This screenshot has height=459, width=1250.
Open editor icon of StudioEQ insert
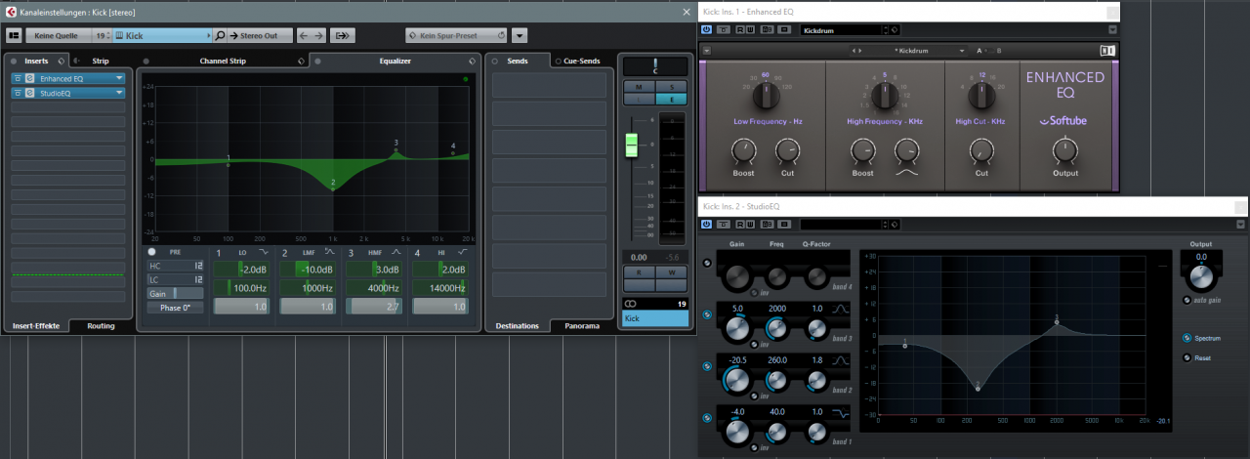coord(30,93)
